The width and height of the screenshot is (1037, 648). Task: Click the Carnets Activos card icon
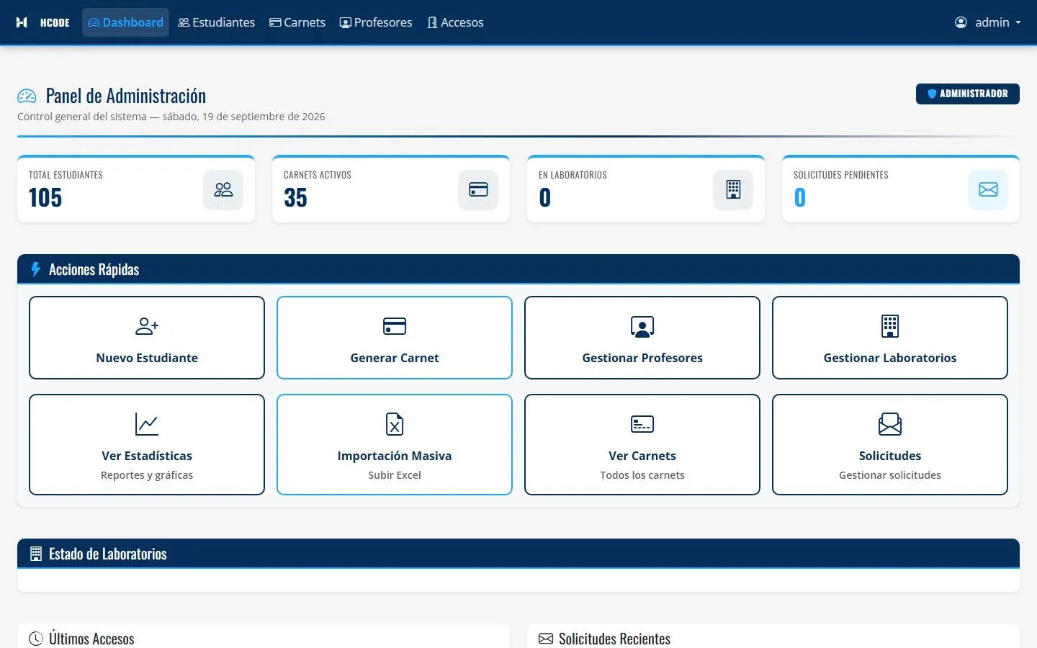pyautogui.click(x=478, y=189)
